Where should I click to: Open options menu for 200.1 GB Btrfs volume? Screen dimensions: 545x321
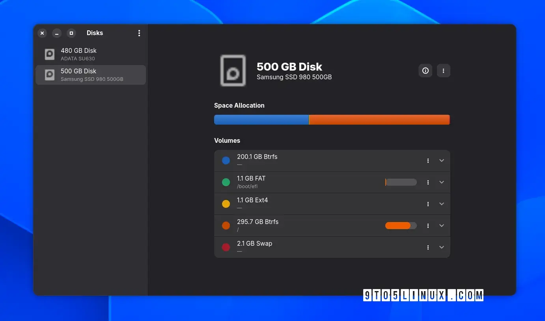coord(428,160)
